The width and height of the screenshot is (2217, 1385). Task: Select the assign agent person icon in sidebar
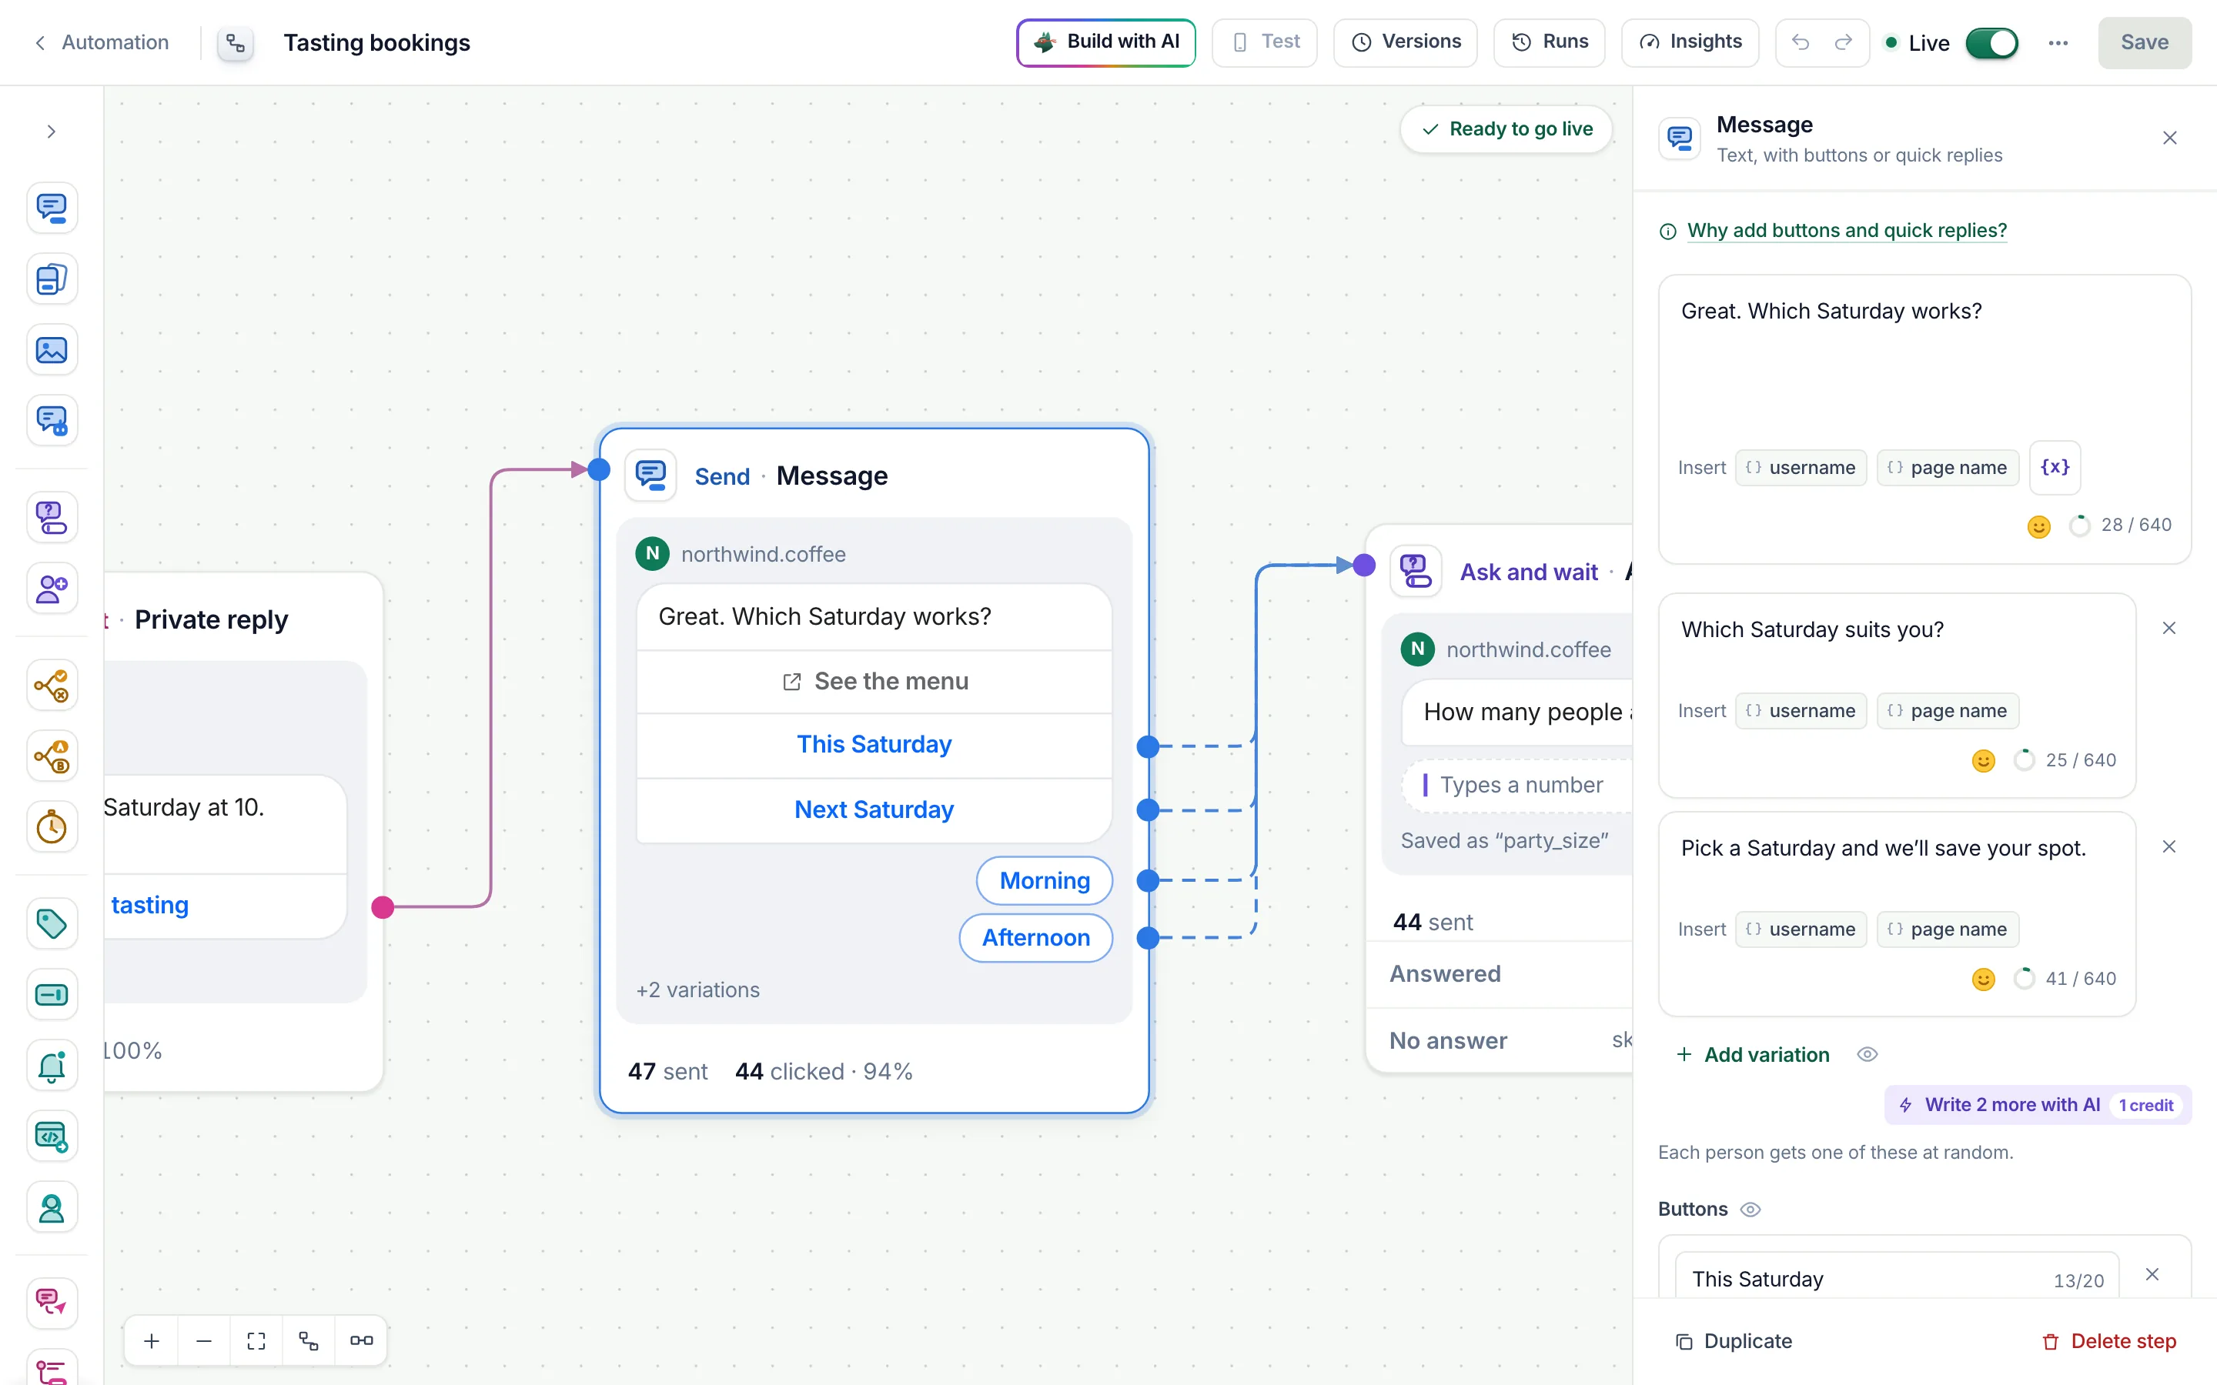[52, 1207]
